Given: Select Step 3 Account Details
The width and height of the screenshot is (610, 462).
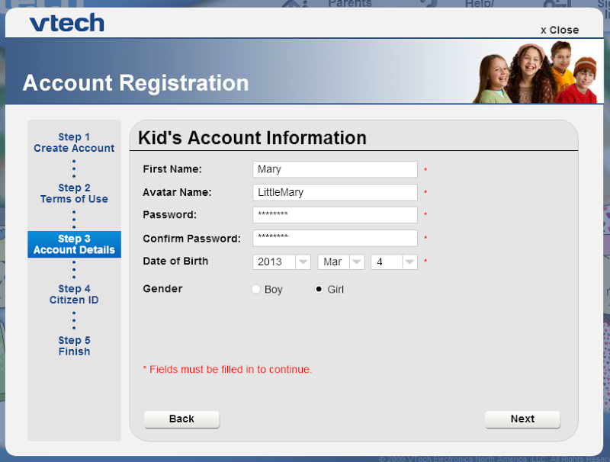Looking at the screenshot, I should [74, 244].
